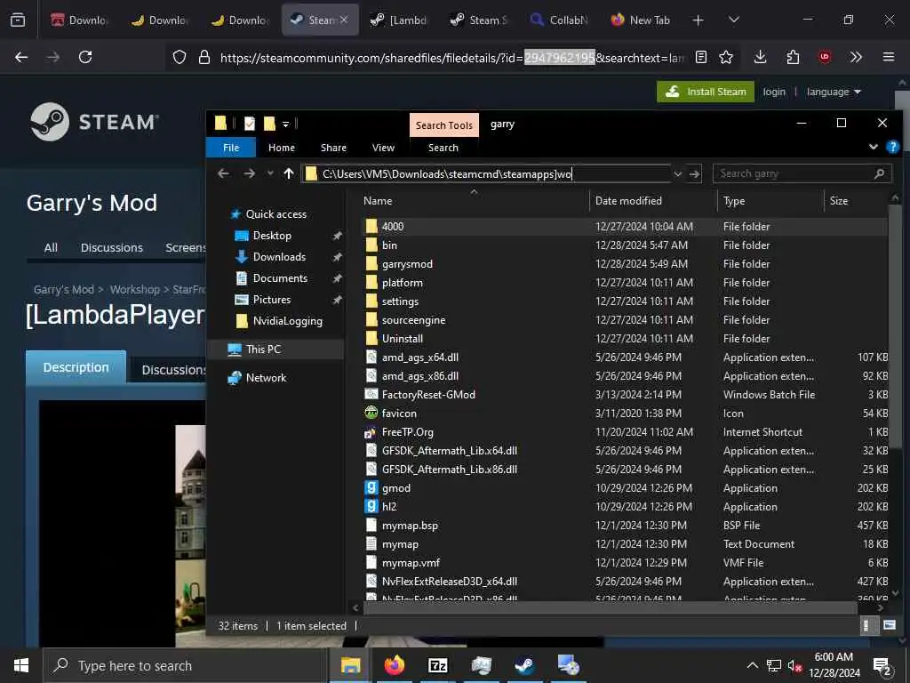Expand the list all tabs dropdown
This screenshot has width=910, height=683.
coord(733,20)
